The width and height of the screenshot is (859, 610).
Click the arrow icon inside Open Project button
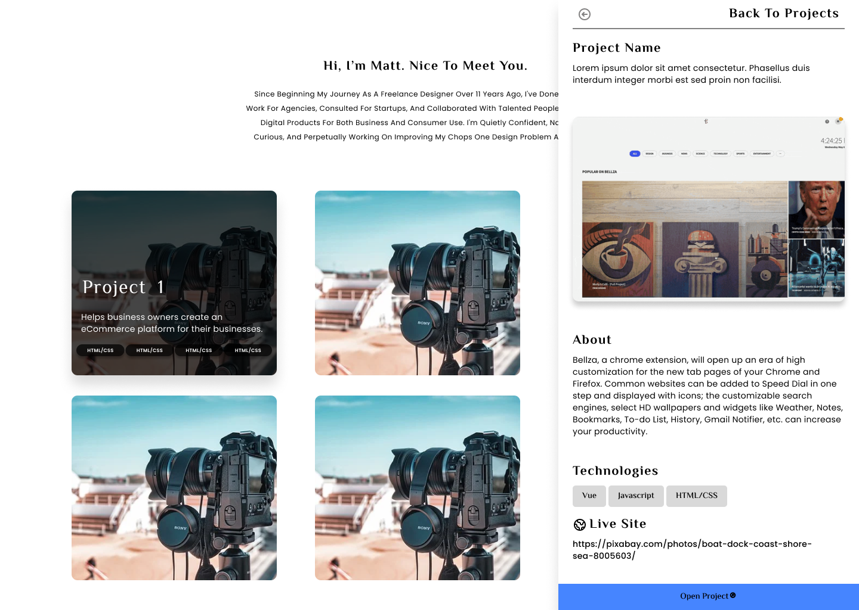733,595
